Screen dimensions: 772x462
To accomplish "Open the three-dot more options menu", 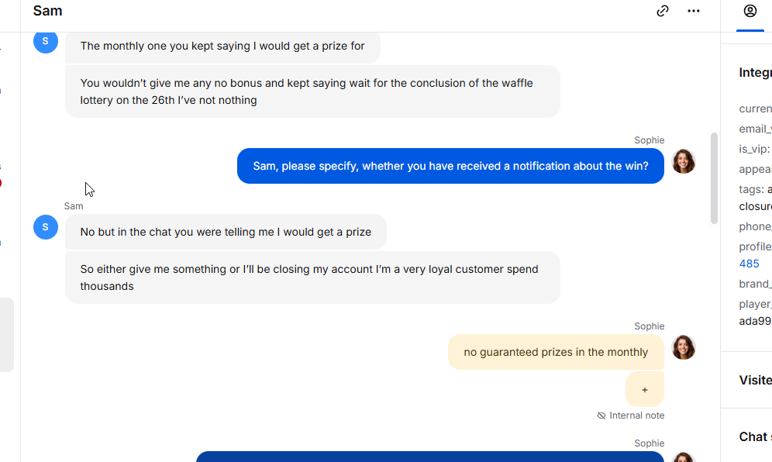I will (694, 11).
